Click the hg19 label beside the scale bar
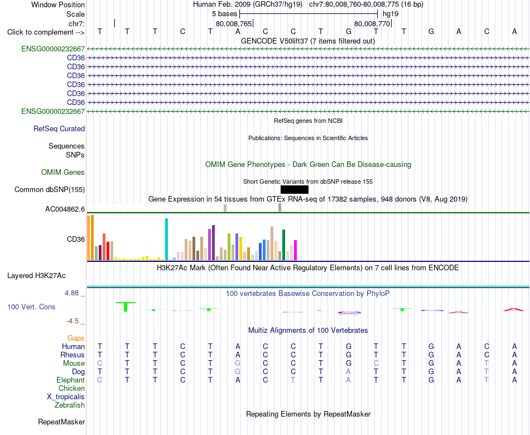Image resolution: width=530 pixels, height=435 pixels. (391, 14)
